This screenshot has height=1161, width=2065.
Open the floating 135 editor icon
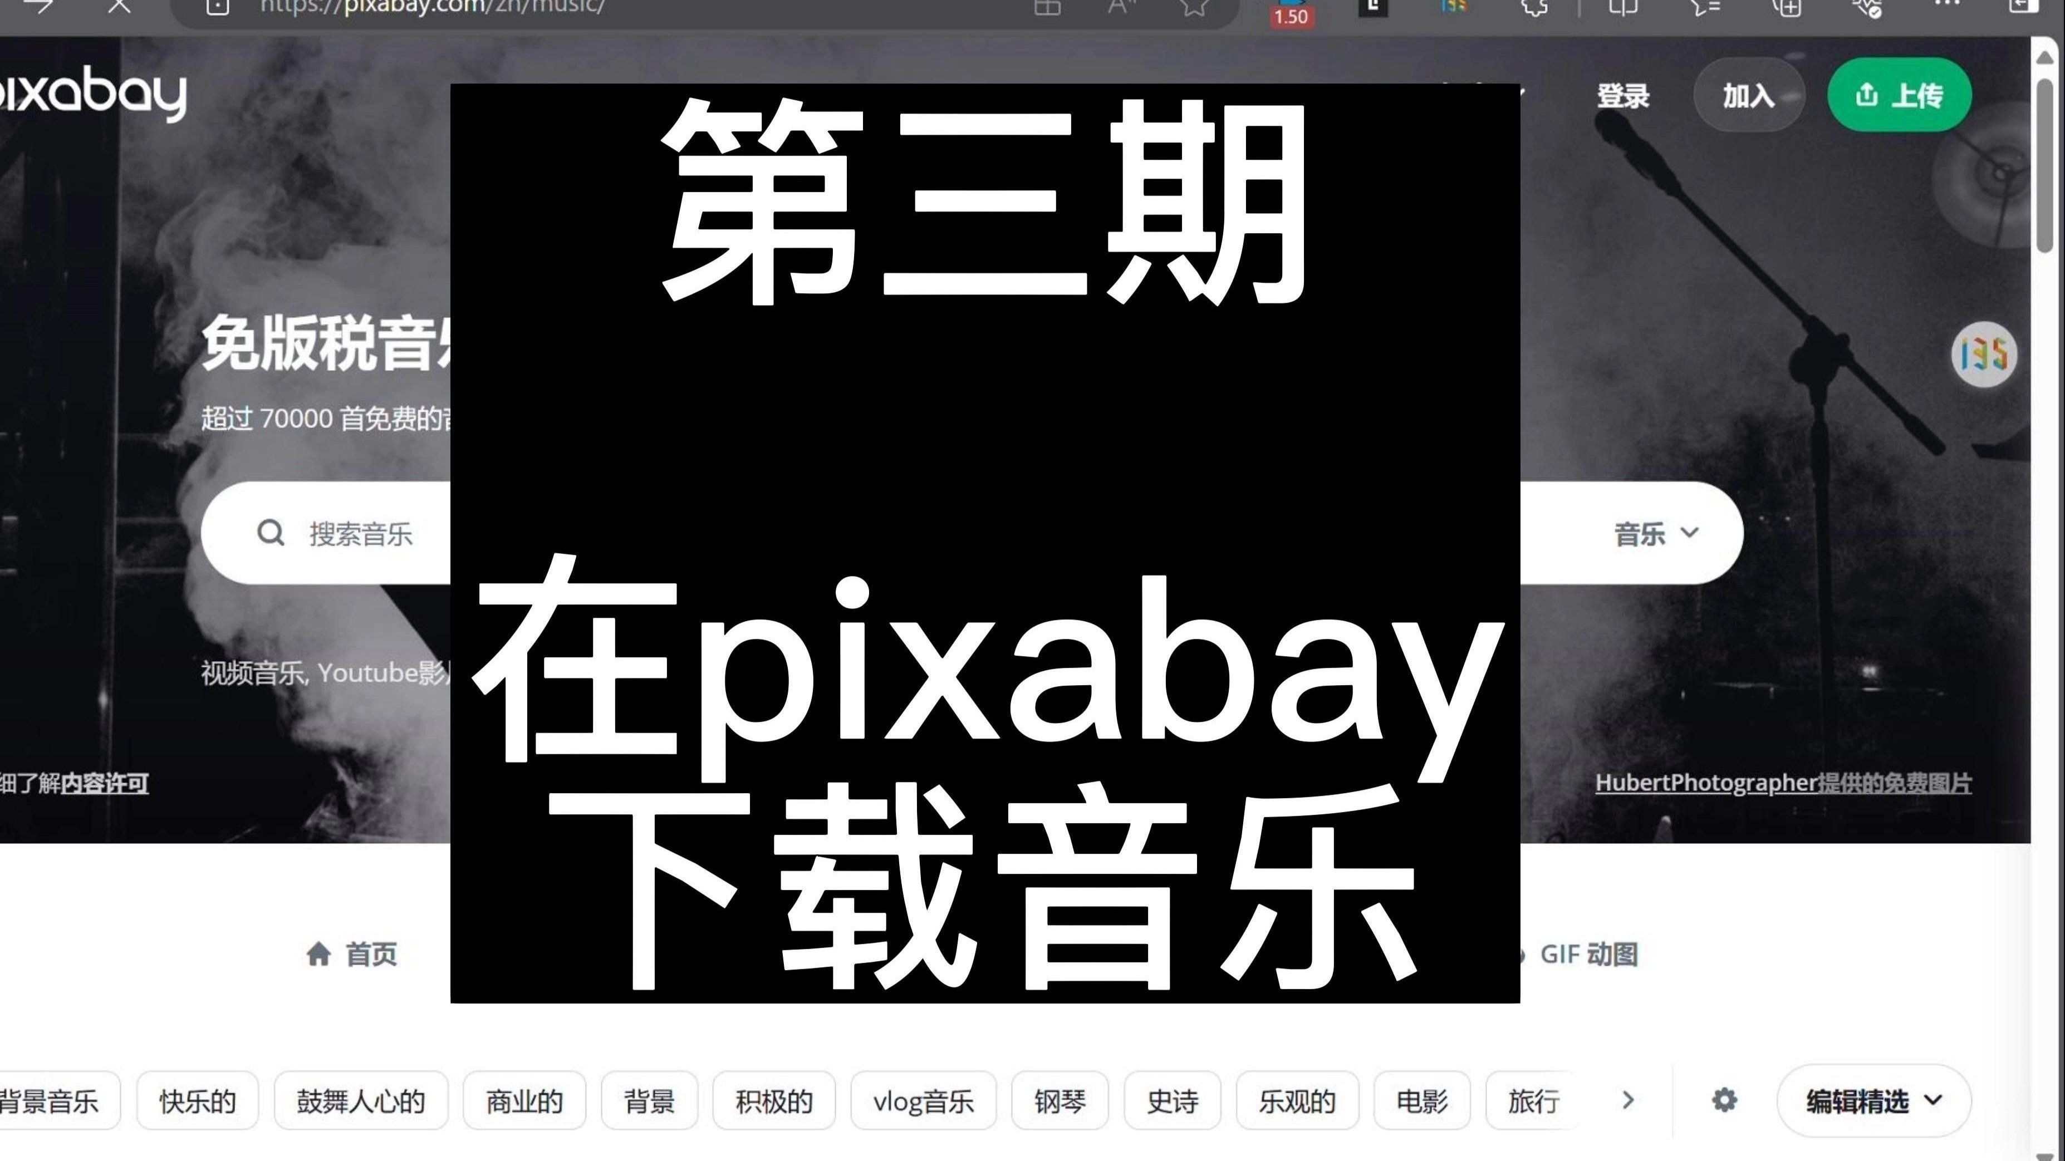point(1984,354)
